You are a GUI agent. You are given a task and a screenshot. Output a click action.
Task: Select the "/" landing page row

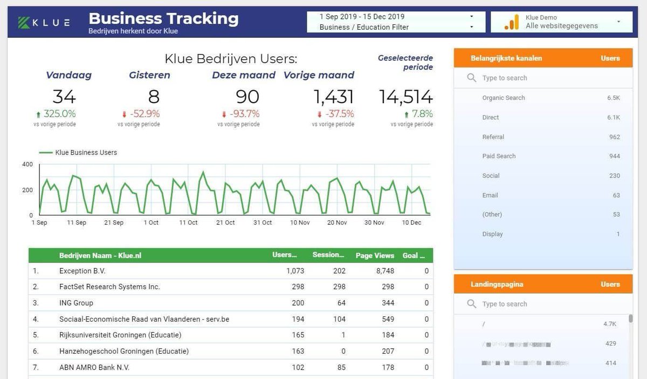pos(541,324)
